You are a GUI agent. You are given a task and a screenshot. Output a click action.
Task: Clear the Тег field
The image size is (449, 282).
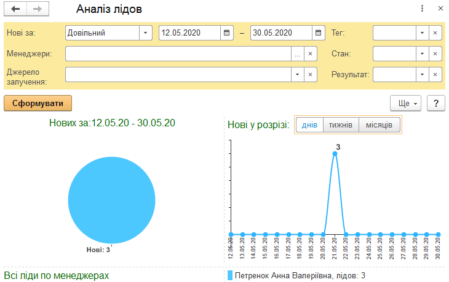click(x=435, y=33)
